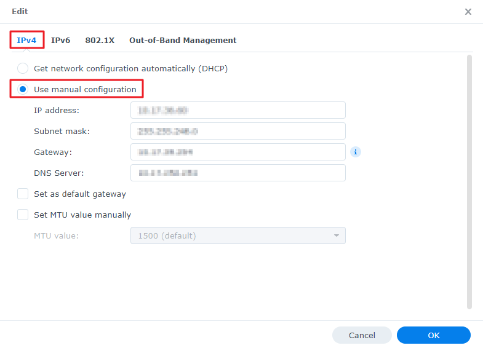Click the MTU dropdown arrow
This screenshot has width=483, height=348.
tap(337, 235)
